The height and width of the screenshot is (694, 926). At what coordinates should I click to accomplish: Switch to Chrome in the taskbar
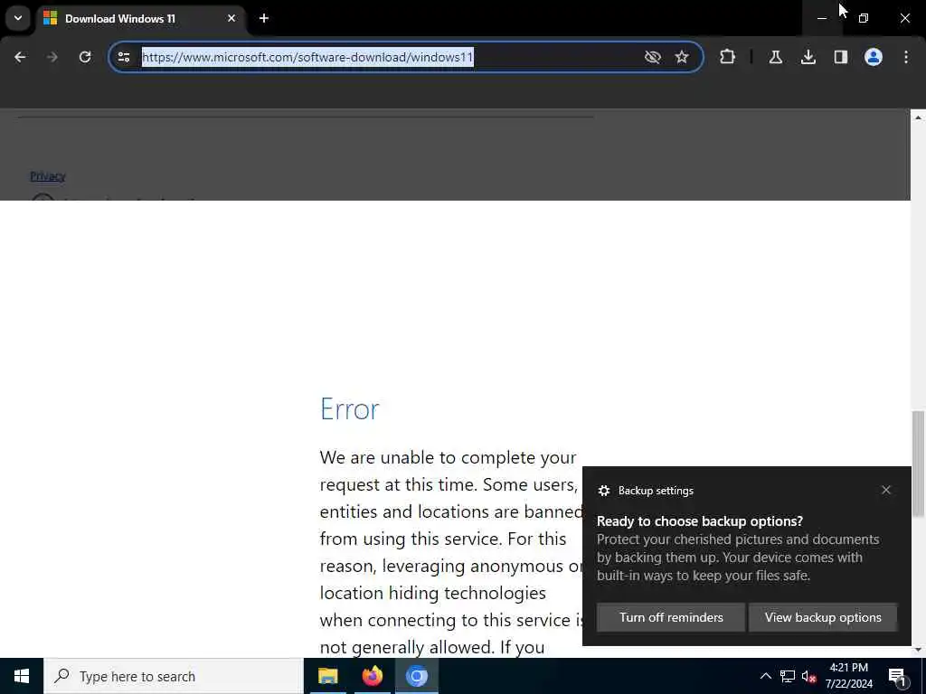click(x=417, y=676)
